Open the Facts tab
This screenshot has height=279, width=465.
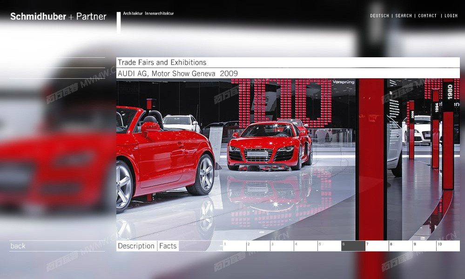pos(168,246)
